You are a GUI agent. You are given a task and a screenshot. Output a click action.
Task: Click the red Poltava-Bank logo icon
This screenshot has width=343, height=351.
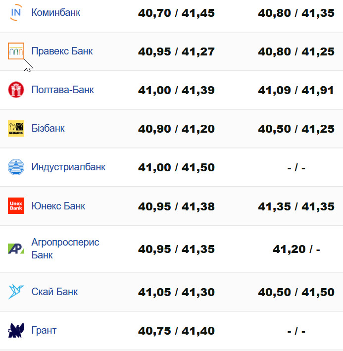(16, 90)
